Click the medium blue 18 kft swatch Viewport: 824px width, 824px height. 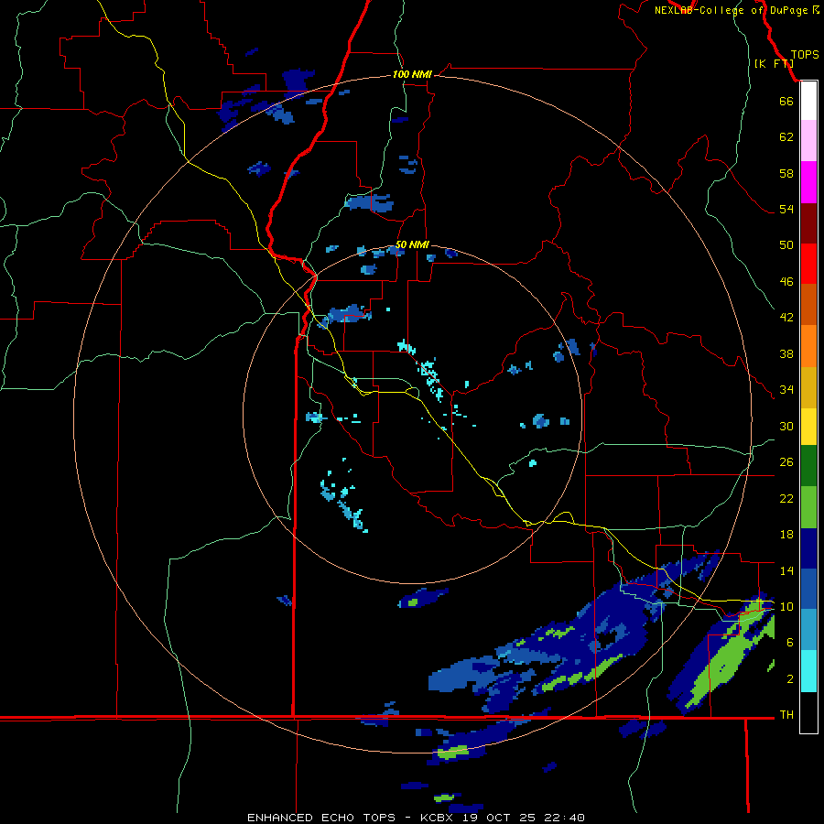tap(808, 589)
